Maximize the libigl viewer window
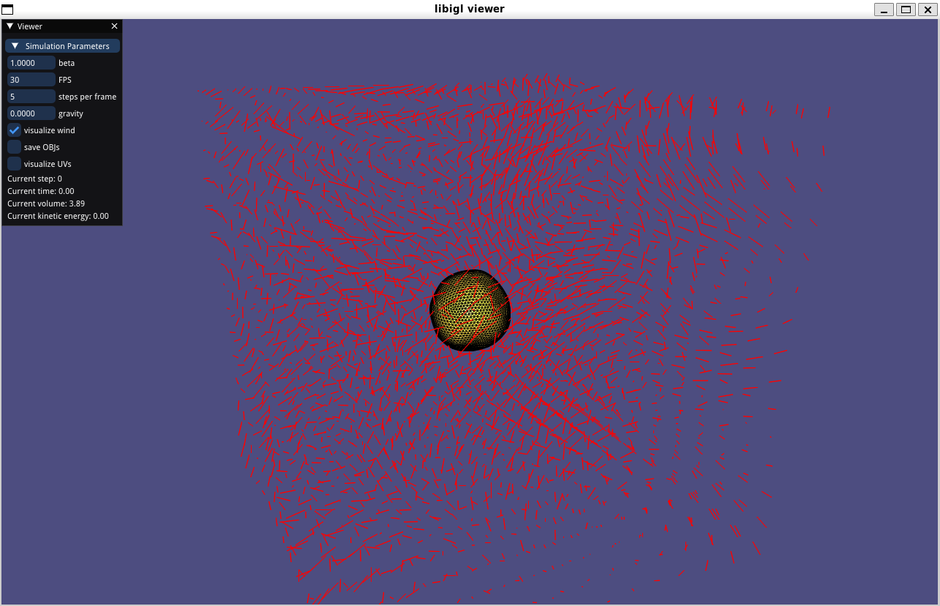 coord(906,10)
